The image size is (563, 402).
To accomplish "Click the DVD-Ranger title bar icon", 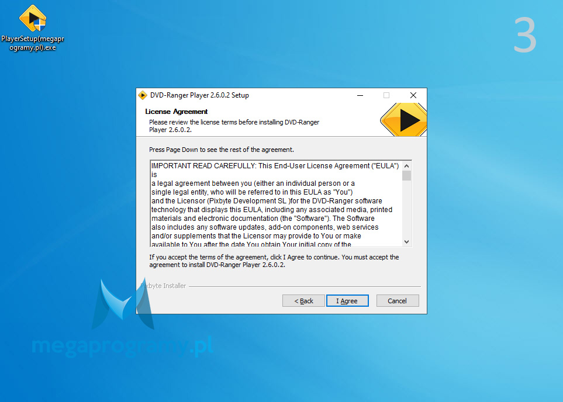I will 143,95.
